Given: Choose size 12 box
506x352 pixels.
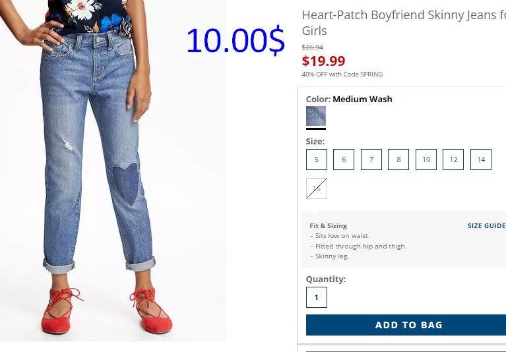Looking at the screenshot, I should pyautogui.click(x=453, y=160).
